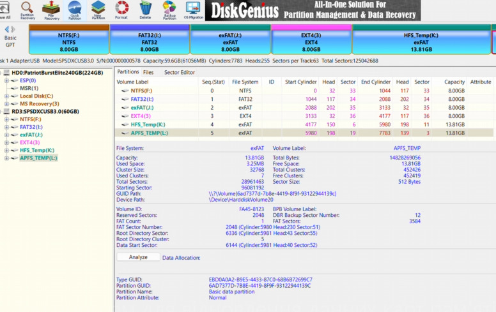The width and height of the screenshot is (496, 312).
Task: Go to the previous disk arrow
Action: pyautogui.click(x=6, y=29)
